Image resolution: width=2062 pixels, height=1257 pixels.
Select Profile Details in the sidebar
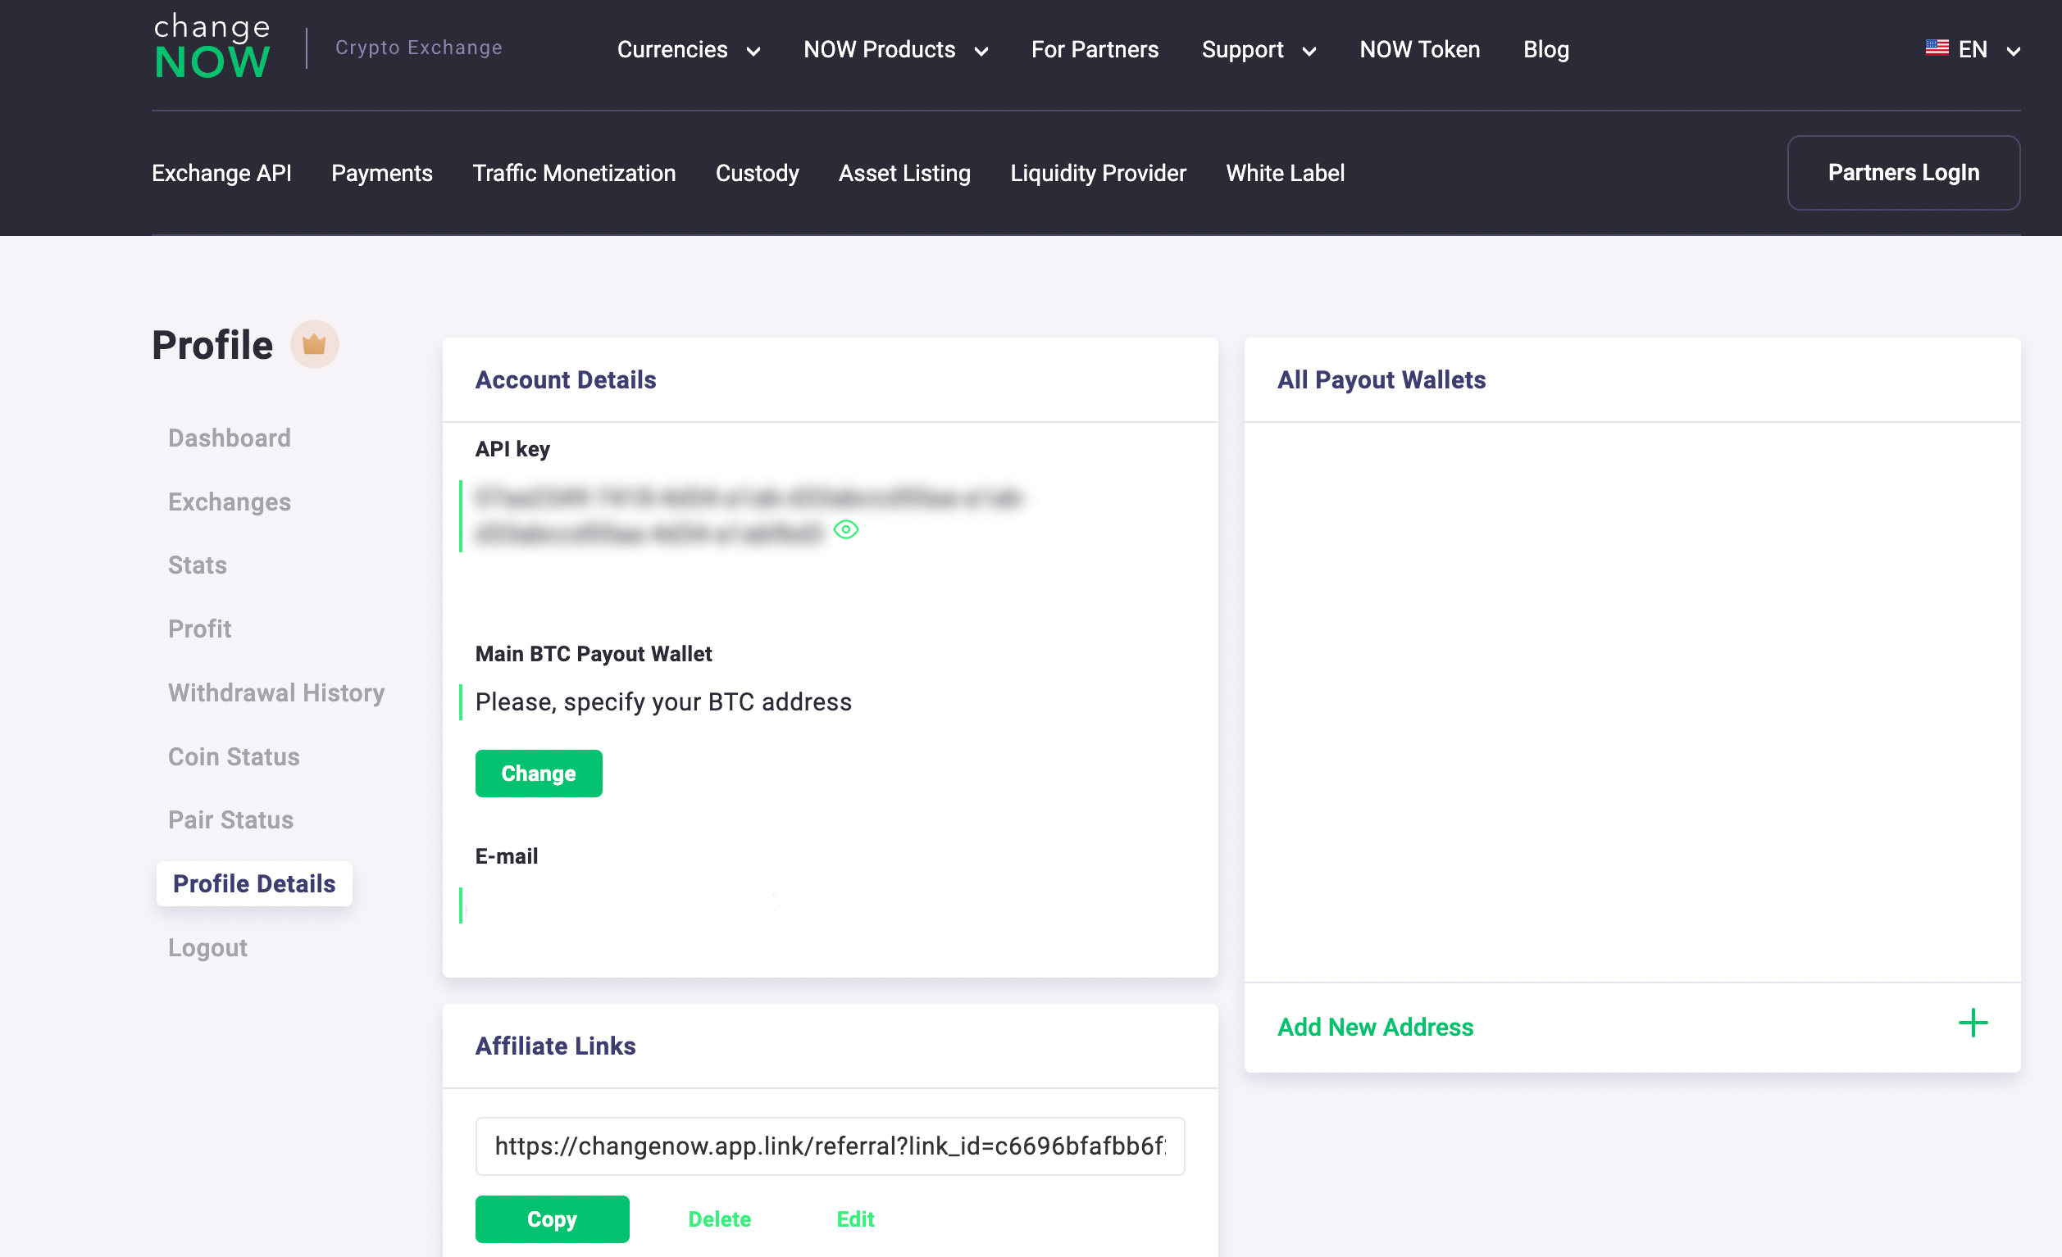[254, 884]
